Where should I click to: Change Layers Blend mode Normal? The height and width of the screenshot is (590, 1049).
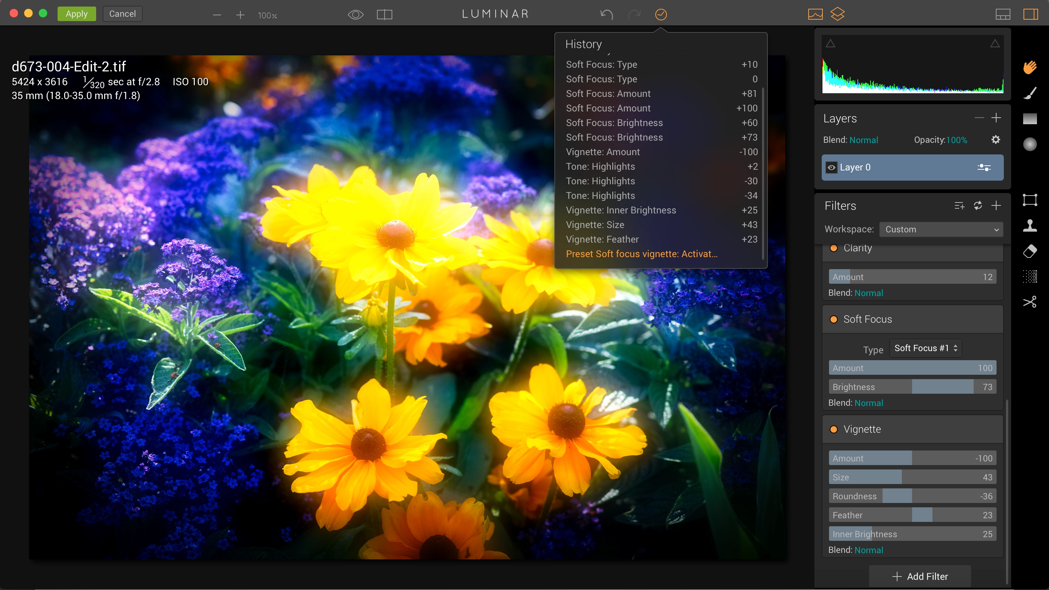pos(863,140)
